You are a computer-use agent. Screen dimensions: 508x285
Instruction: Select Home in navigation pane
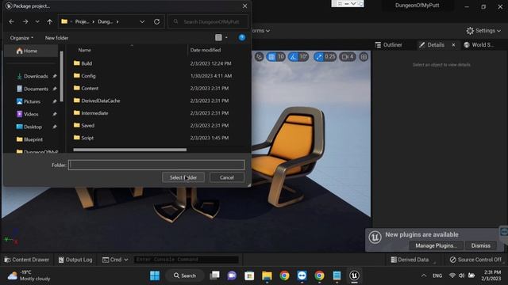31,51
